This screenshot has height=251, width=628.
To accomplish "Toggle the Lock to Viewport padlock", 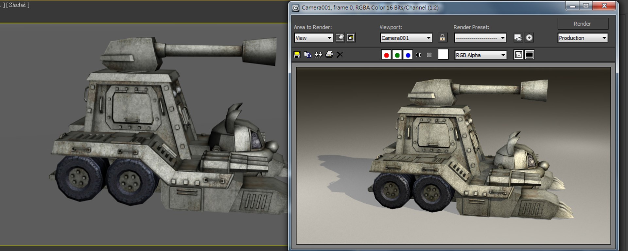I will click(x=442, y=38).
